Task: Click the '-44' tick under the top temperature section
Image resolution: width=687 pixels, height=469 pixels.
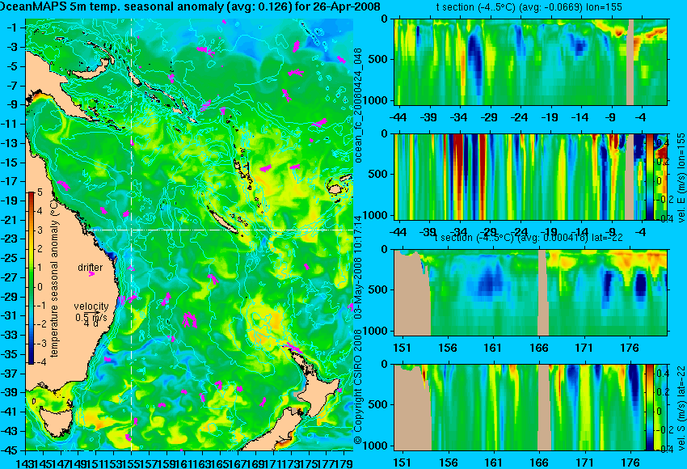Action: (398, 117)
